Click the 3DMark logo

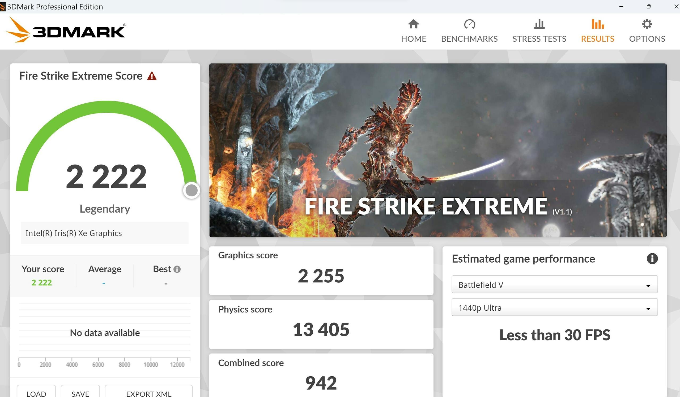66,30
